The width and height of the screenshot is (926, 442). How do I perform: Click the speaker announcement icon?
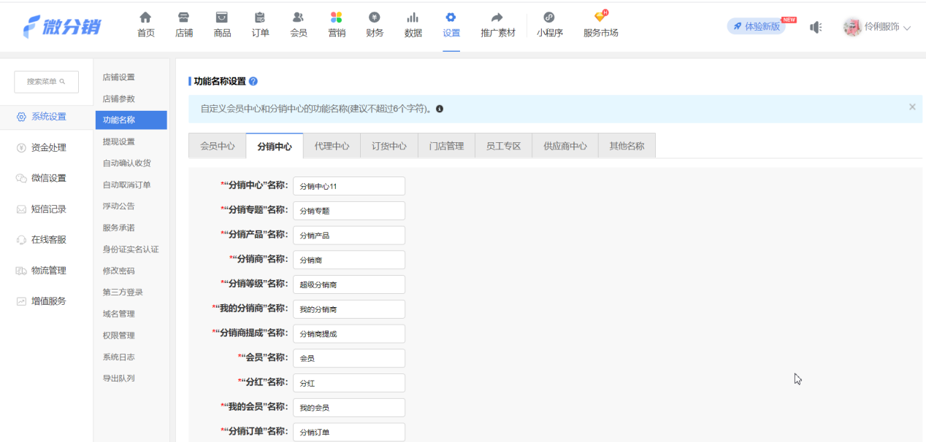[816, 28]
